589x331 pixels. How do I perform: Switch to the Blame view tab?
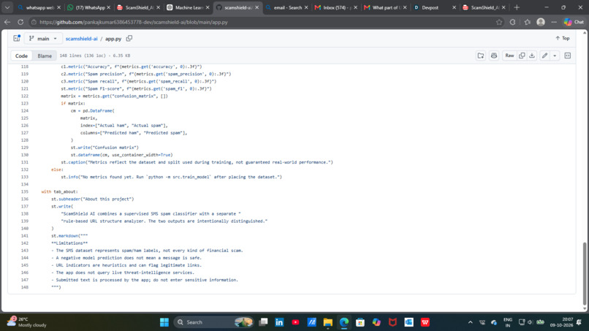click(45, 56)
